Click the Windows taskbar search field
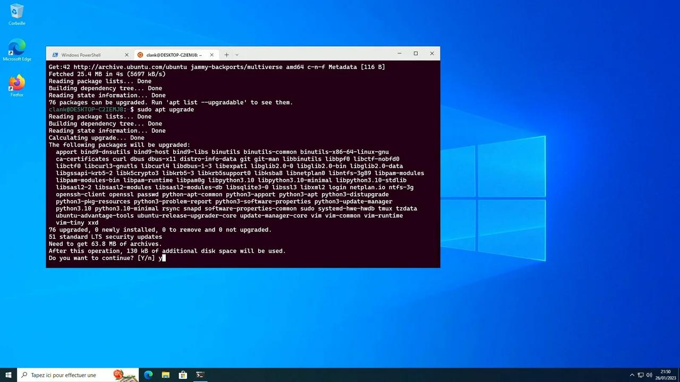Screen dimensions: 680x382 click(x=64, y=375)
